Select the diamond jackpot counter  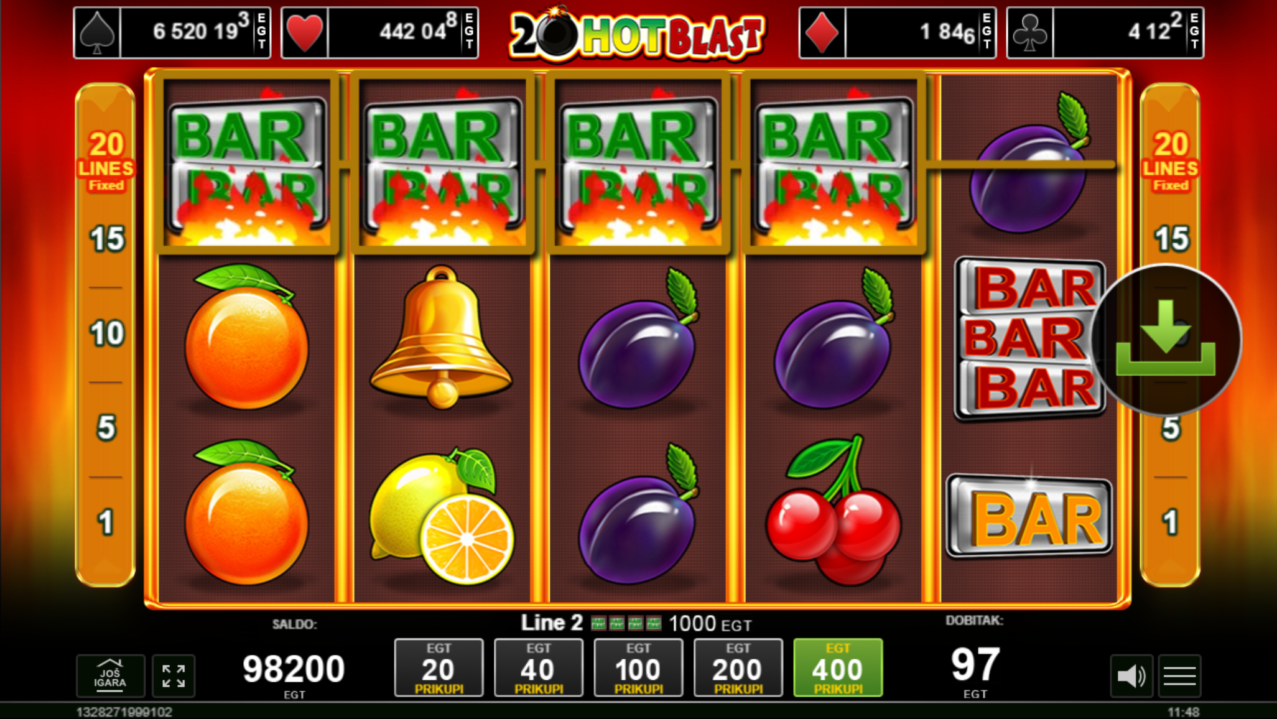pyautogui.click(x=898, y=32)
